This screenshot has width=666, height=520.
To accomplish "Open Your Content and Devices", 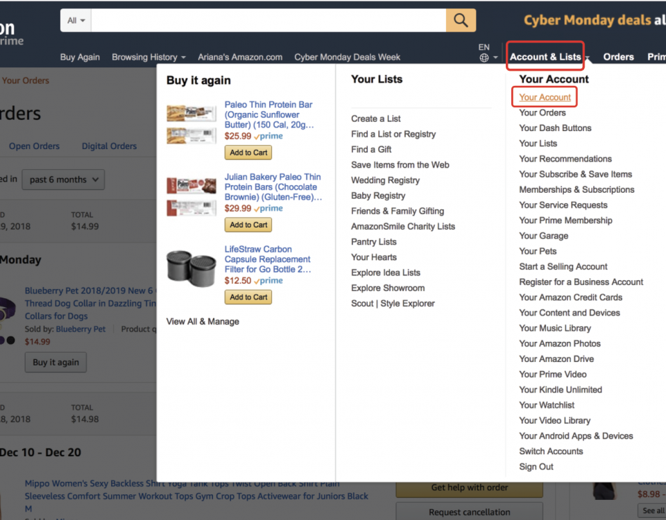I will click(570, 313).
